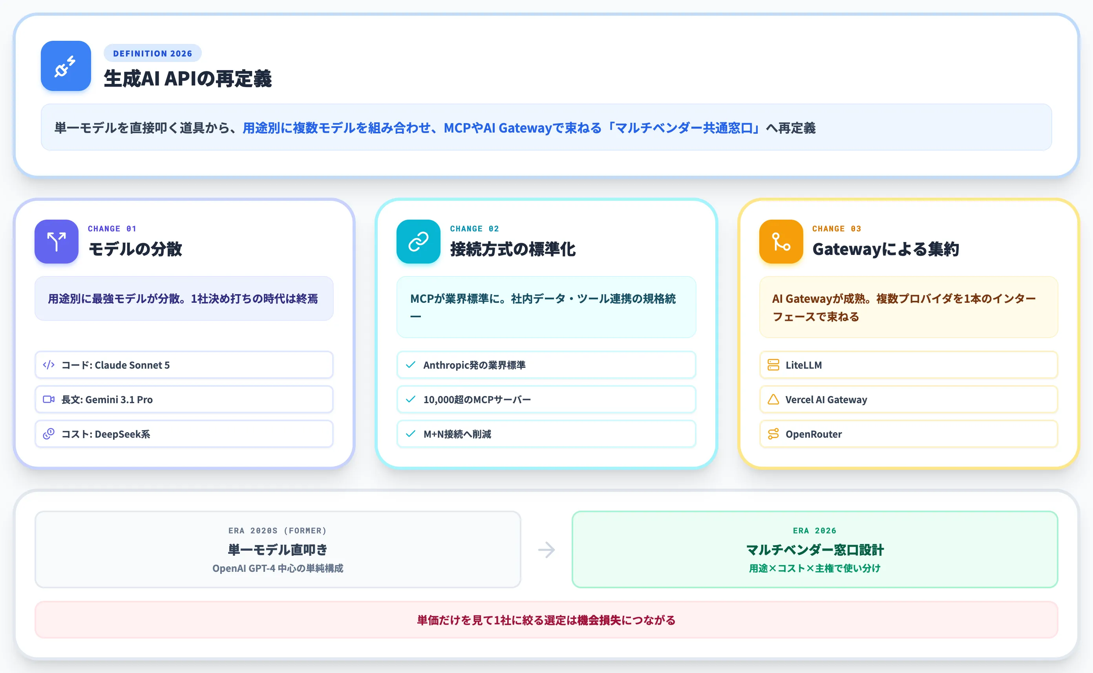Click the arrow between the two ERA boxes
Image resolution: width=1093 pixels, height=673 pixels.
pyautogui.click(x=546, y=550)
